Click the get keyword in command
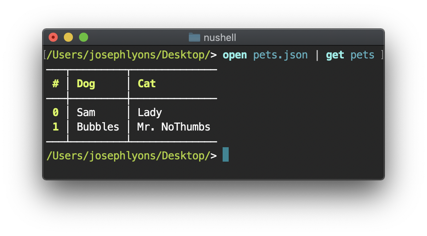Image resolution: width=427 pixels, height=236 pixels. tap(335, 55)
